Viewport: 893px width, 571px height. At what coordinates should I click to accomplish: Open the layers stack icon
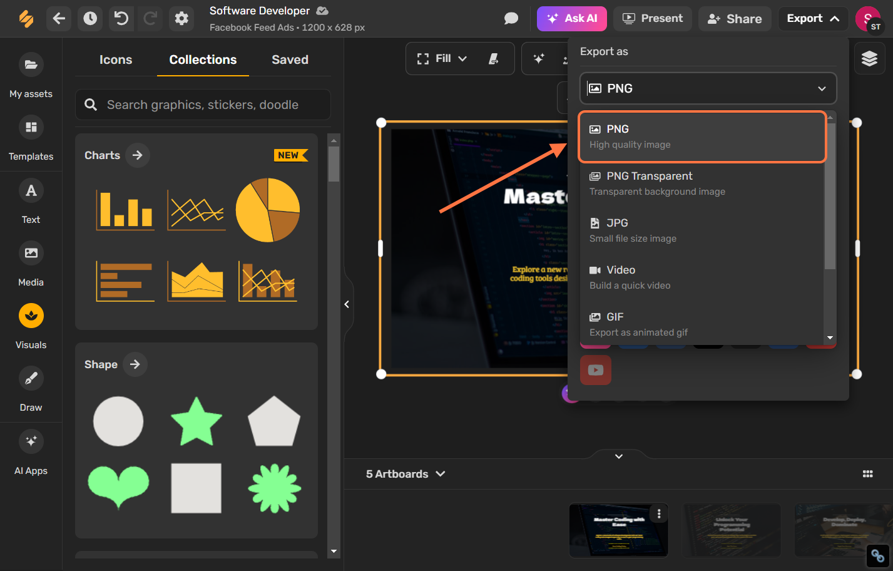(869, 59)
